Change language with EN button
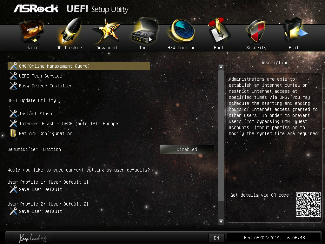The width and height of the screenshot is (325, 244). click(x=216, y=238)
